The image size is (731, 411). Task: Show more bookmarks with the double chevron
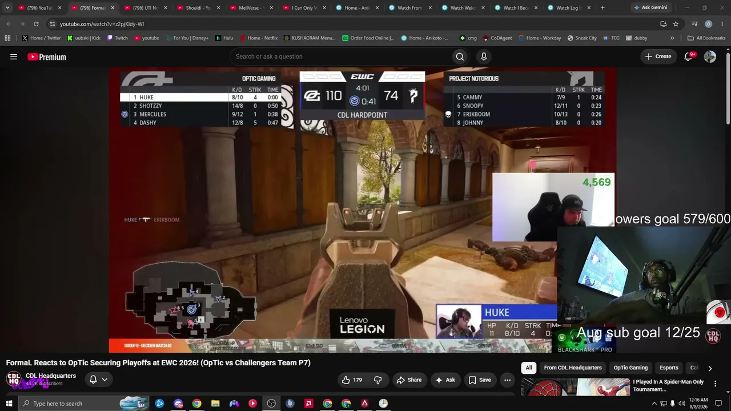[x=672, y=38]
